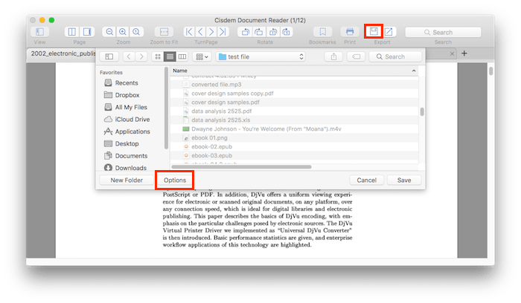Click the first Rotate icon
This screenshot has width=521, height=303.
tap(245, 32)
